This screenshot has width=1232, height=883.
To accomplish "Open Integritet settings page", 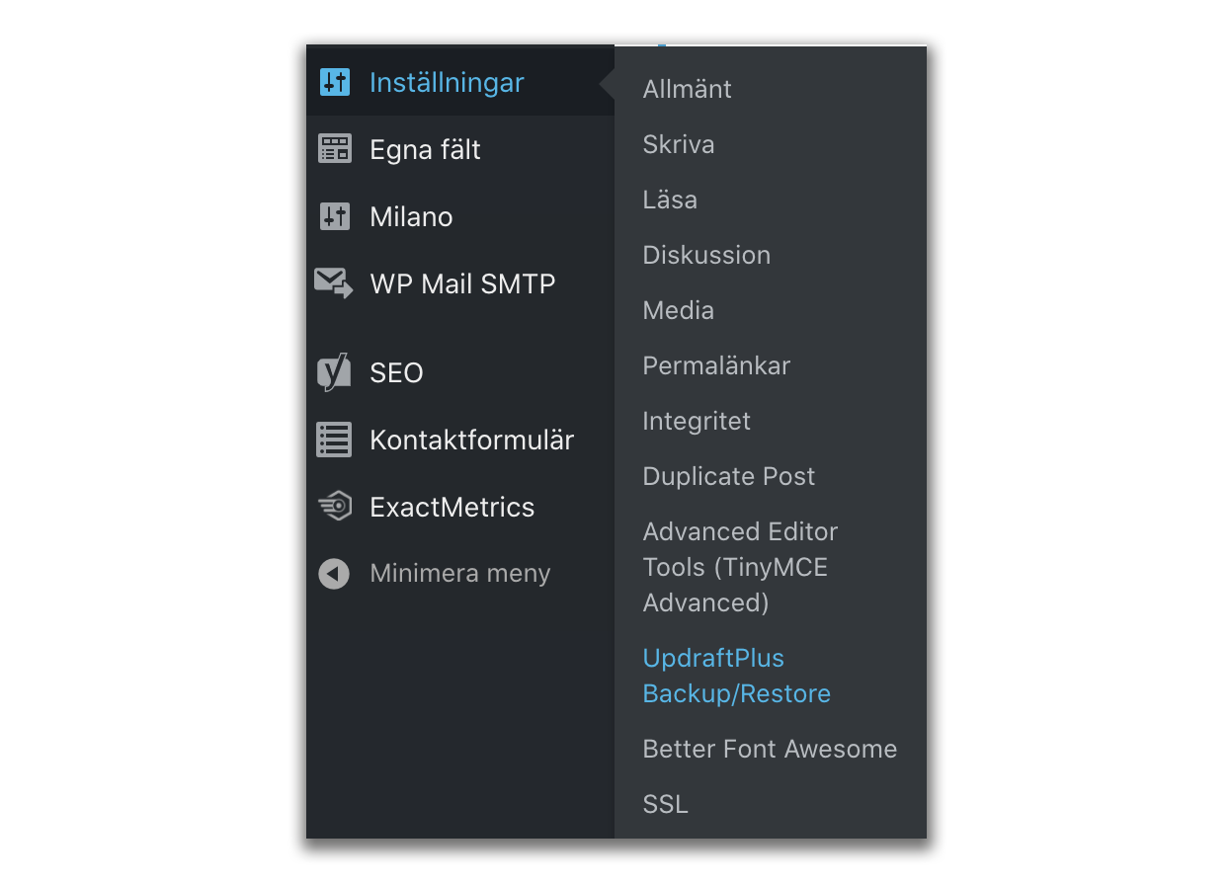I will pyautogui.click(x=697, y=421).
